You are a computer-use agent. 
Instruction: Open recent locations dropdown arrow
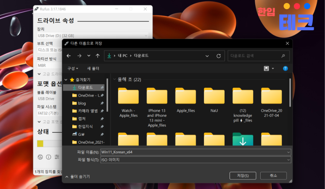[89, 56]
